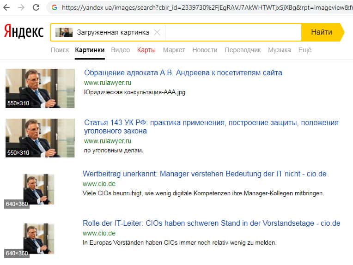The width and height of the screenshot is (353, 265).
Task: Open 'Статья 143 УК РФ' result link
Action: pyautogui.click(x=211, y=126)
